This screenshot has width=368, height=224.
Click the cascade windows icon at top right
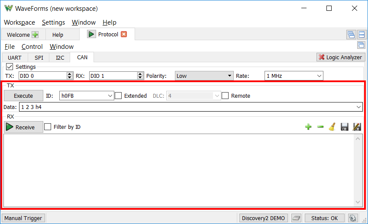pyautogui.click(x=351, y=35)
